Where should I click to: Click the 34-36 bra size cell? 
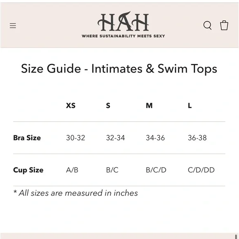(155, 138)
